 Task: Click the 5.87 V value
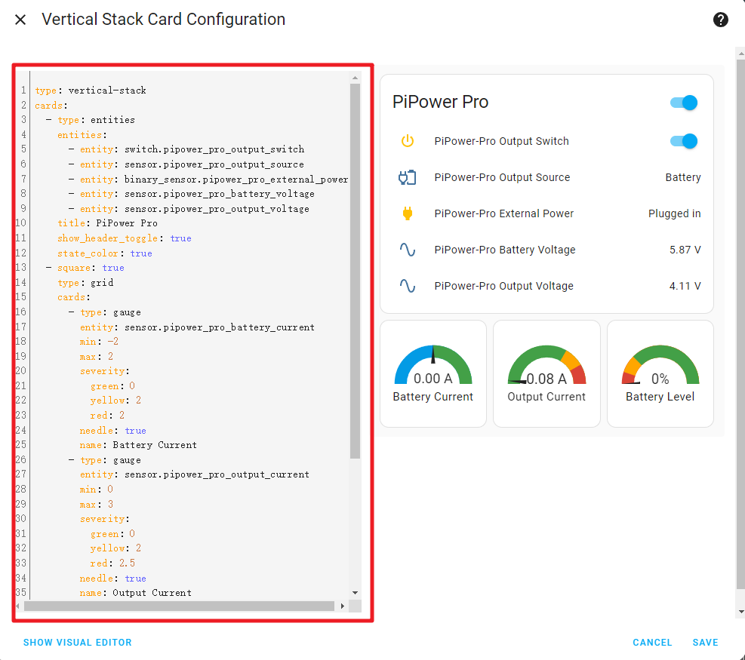(685, 250)
